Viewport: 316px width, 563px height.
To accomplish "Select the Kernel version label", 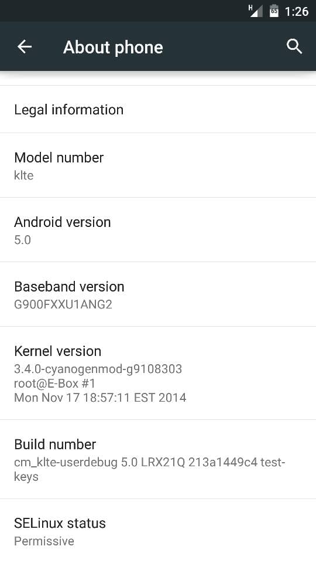I will click(x=58, y=351).
